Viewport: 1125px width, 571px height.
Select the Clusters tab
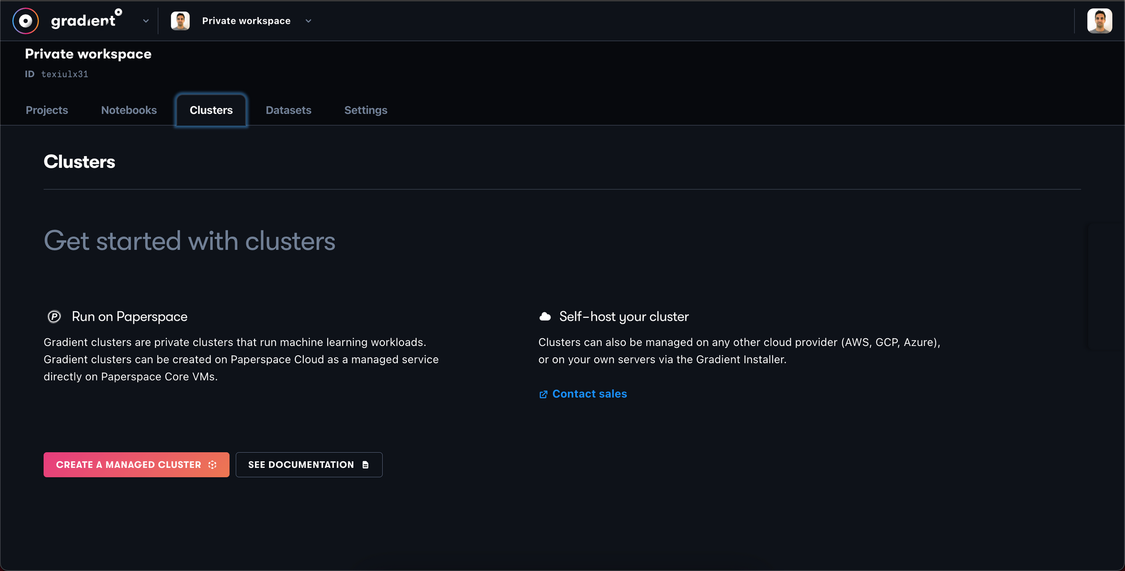[211, 110]
